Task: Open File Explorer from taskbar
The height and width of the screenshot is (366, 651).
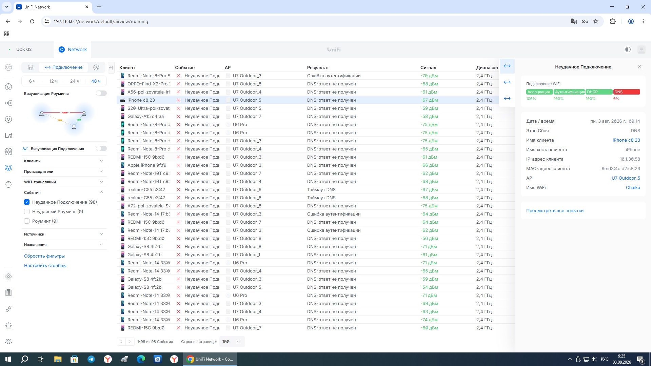Action: [58, 359]
